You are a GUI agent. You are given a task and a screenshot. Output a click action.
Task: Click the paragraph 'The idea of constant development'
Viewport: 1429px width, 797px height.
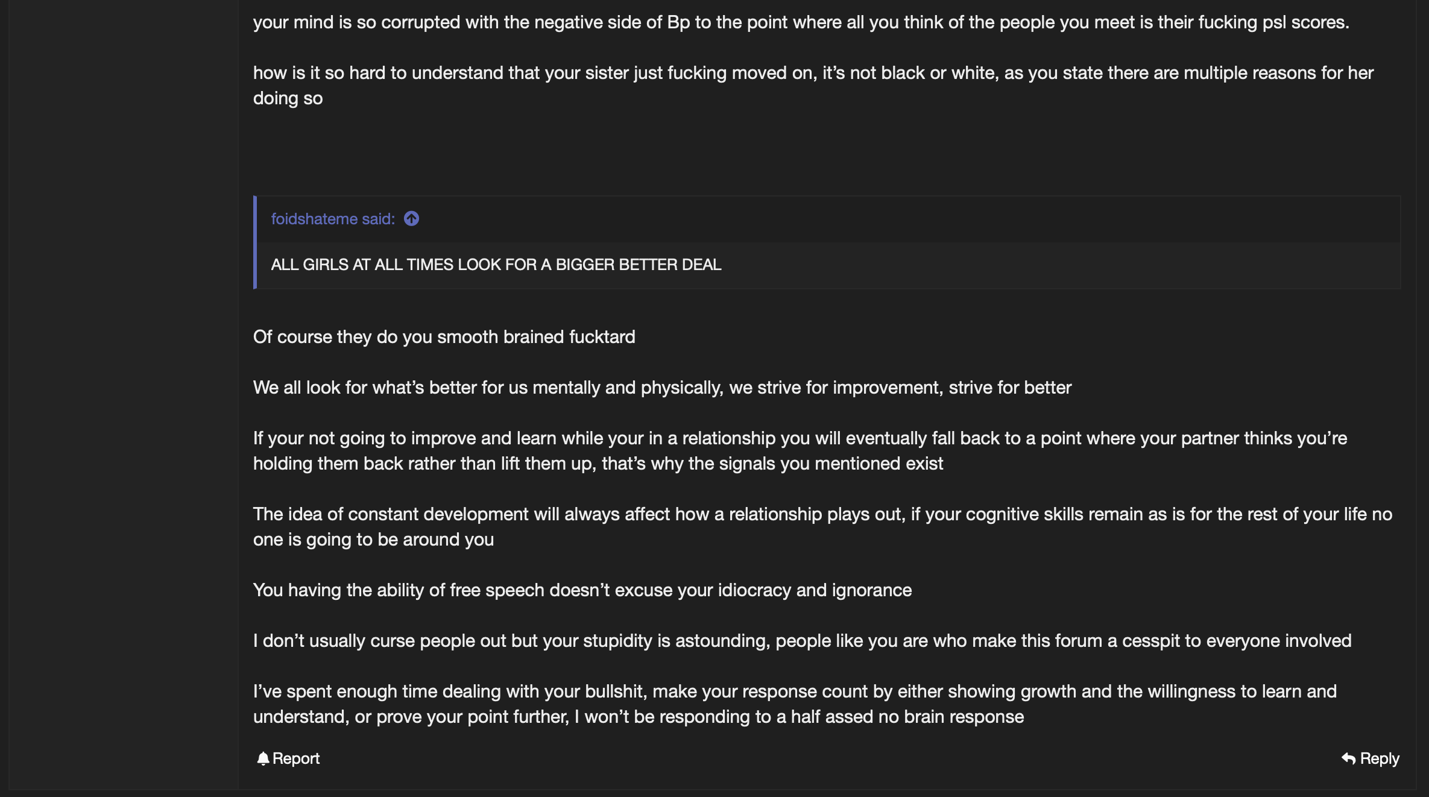[x=822, y=526]
